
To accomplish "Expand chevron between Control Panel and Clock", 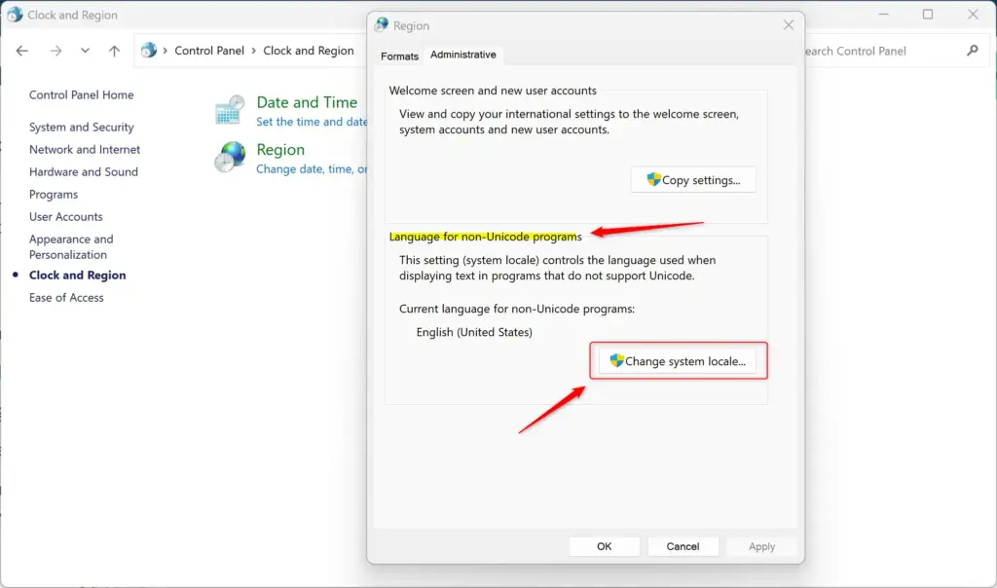I will coord(253,51).
